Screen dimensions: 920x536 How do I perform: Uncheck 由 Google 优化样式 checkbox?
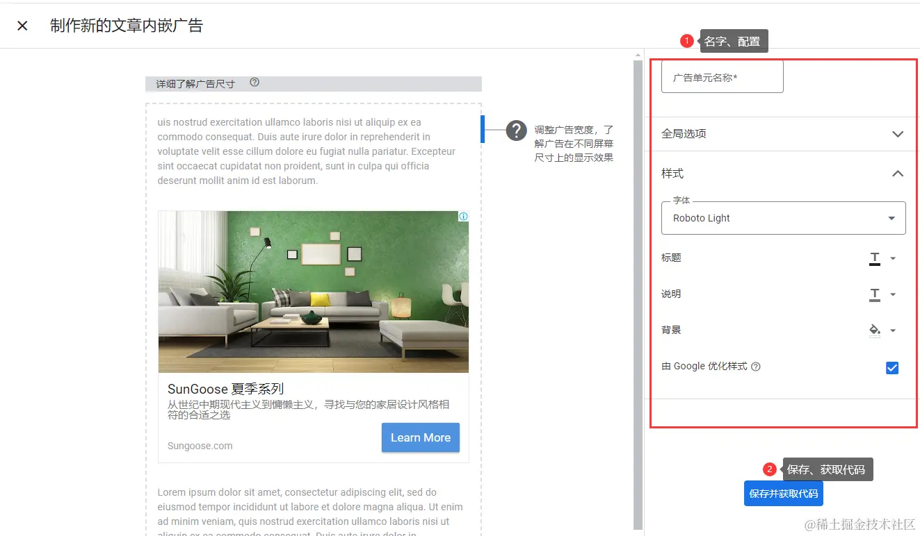point(892,368)
